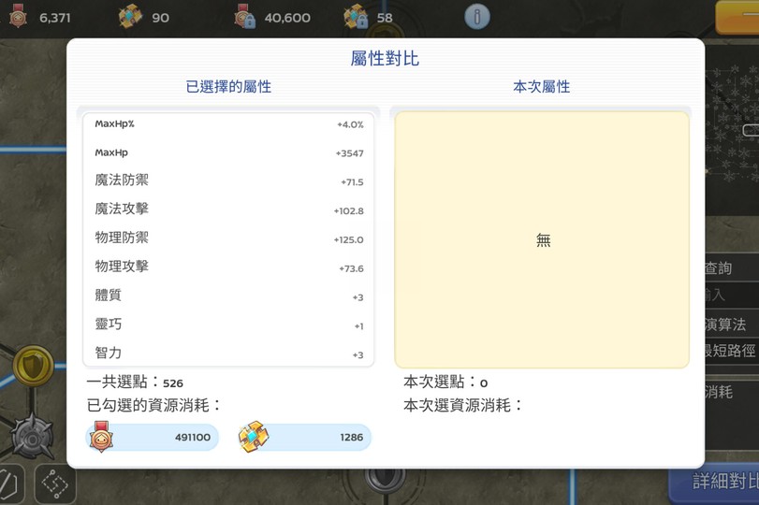Click the locked medal icon showing 40,600

(x=244, y=16)
